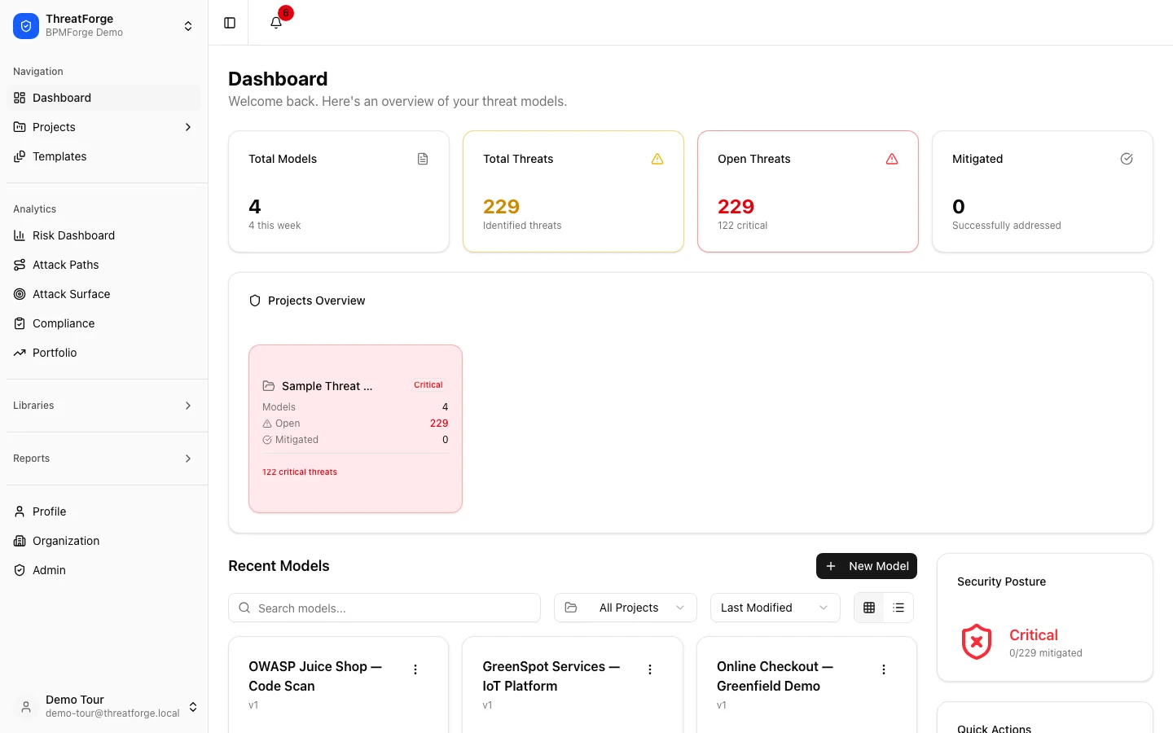Open the Profile page link

tap(104, 511)
